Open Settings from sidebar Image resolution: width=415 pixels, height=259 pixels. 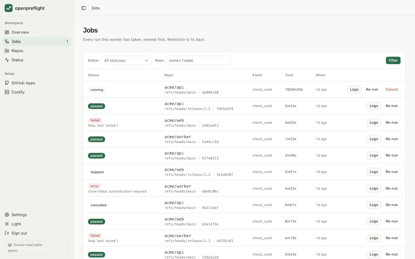pos(37,215)
